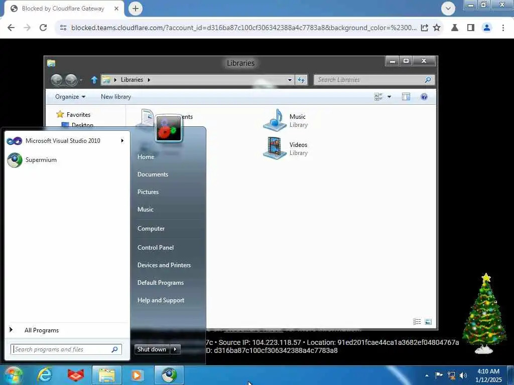The height and width of the screenshot is (385, 514).
Task: Switch to large icons view at bottom right
Action: coord(428,321)
